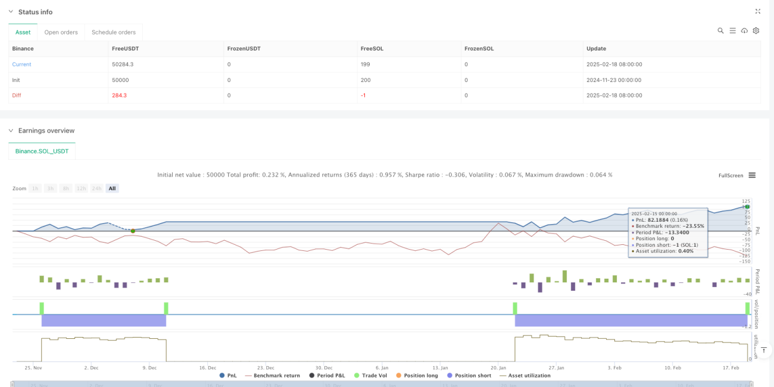The image size is (774, 387).
Task: Open the settings gear icon
Action: (x=756, y=30)
